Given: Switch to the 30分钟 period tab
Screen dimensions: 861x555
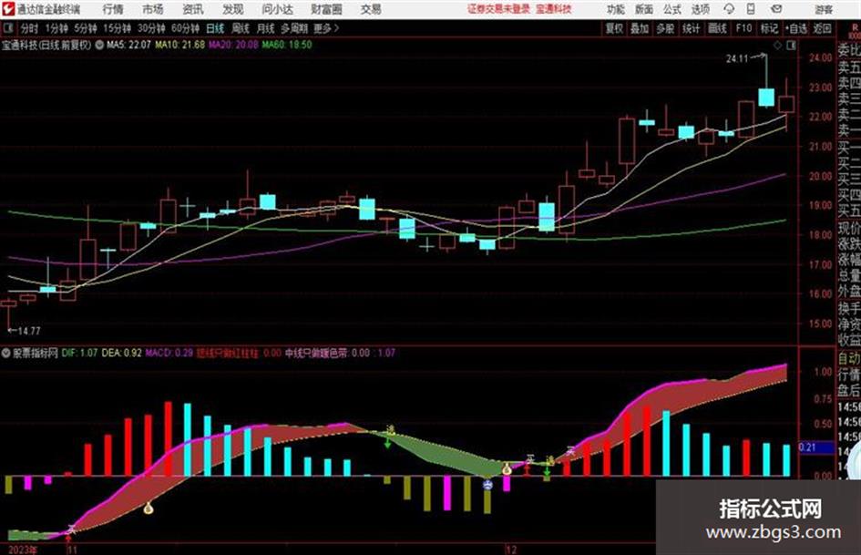Looking at the screenshot, I should click(x=151, y=28).
